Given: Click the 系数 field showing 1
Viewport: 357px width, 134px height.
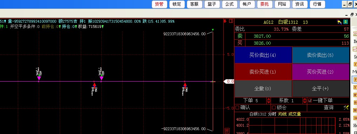Looking at the screenshot, I should (x=292, y=100).
